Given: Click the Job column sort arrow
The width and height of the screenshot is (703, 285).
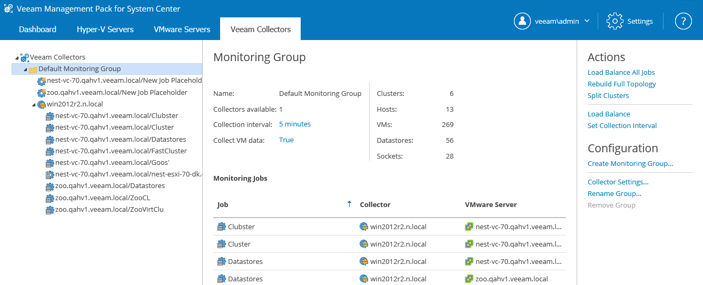Looking at the screenshot, I should pos(349,204).
